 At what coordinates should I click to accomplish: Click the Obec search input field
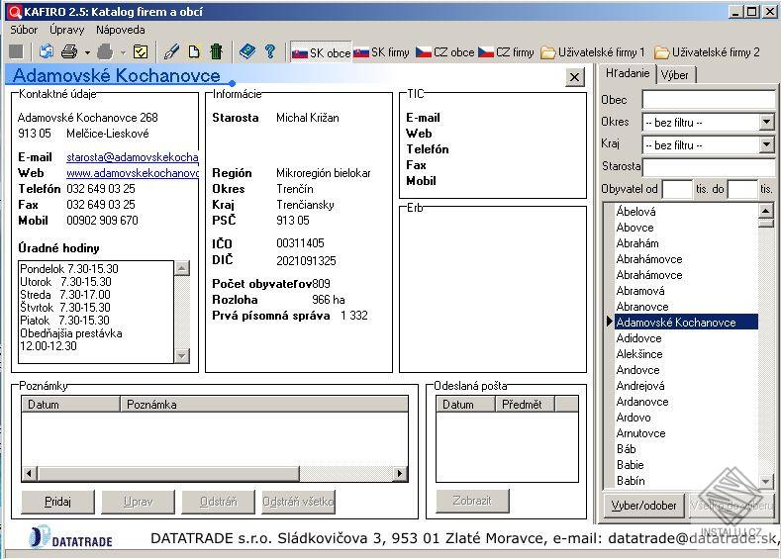pos(708,100)
